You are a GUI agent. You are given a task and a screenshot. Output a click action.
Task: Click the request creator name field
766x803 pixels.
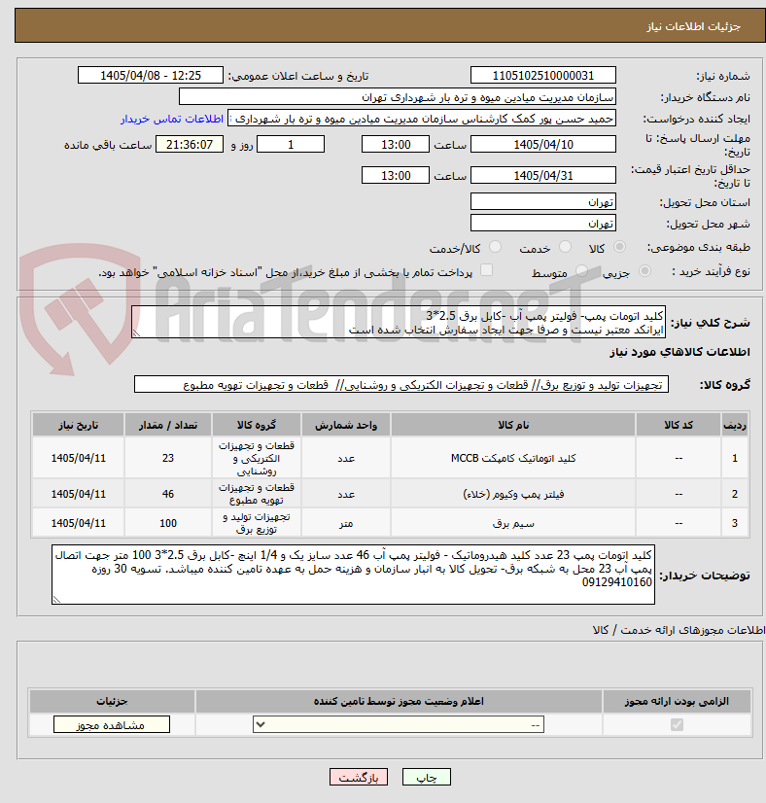(x=422, y=119)
